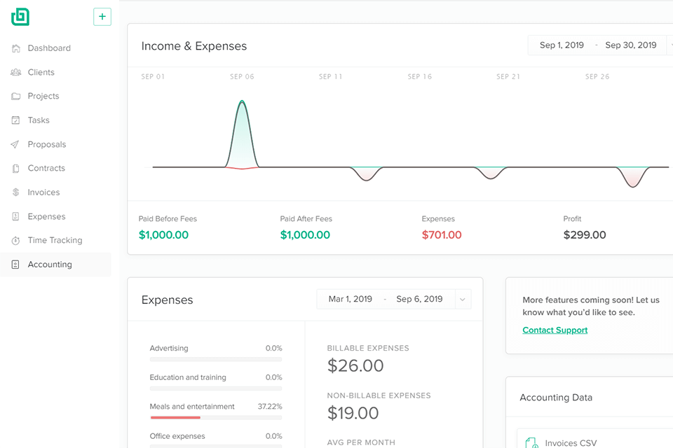Viewport: 673px width, 448px height.
Task: Click the AVG PER MONTH label
Action: [361, 442]
